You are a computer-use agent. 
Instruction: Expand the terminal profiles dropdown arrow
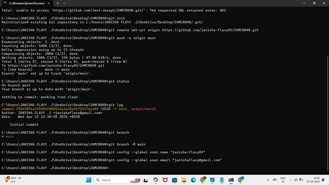(x=64, y=3)
